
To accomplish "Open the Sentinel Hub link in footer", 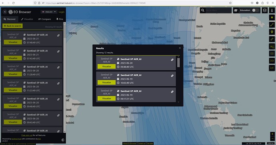I will 16,139.
